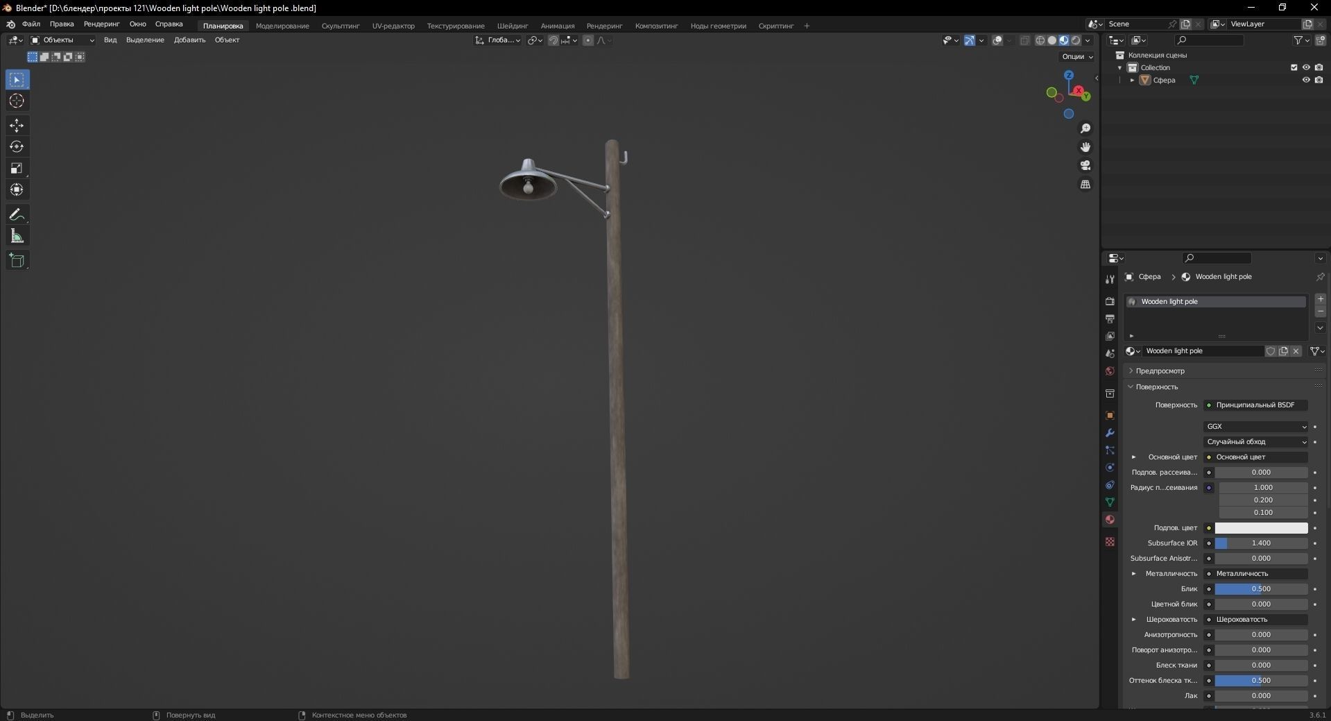Hide Collection with its eye icon
Viewport: 1331px width, 721px height.
(1306, 67)
